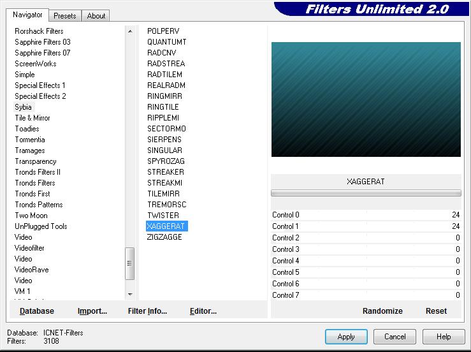Viewport: 471px width, 352px height.
Task: Adjust the Control 1 slider
Action: [366, 226]
